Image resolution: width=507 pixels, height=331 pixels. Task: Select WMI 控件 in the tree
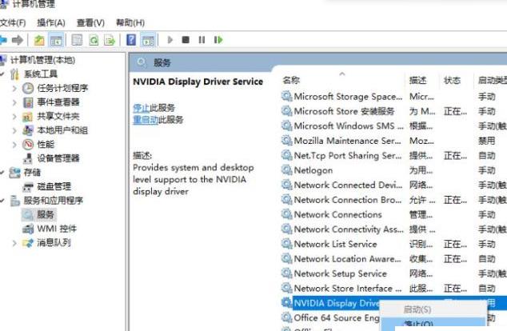point(57,229)
